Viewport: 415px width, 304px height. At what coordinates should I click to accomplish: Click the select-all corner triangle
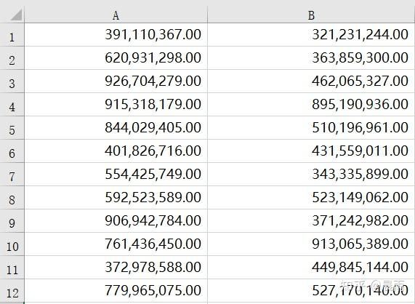16,15
